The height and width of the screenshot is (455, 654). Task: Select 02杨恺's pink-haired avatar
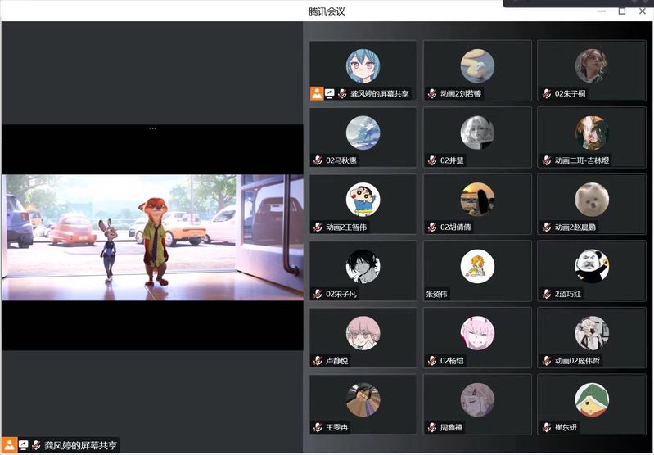[x=477, y=333]
